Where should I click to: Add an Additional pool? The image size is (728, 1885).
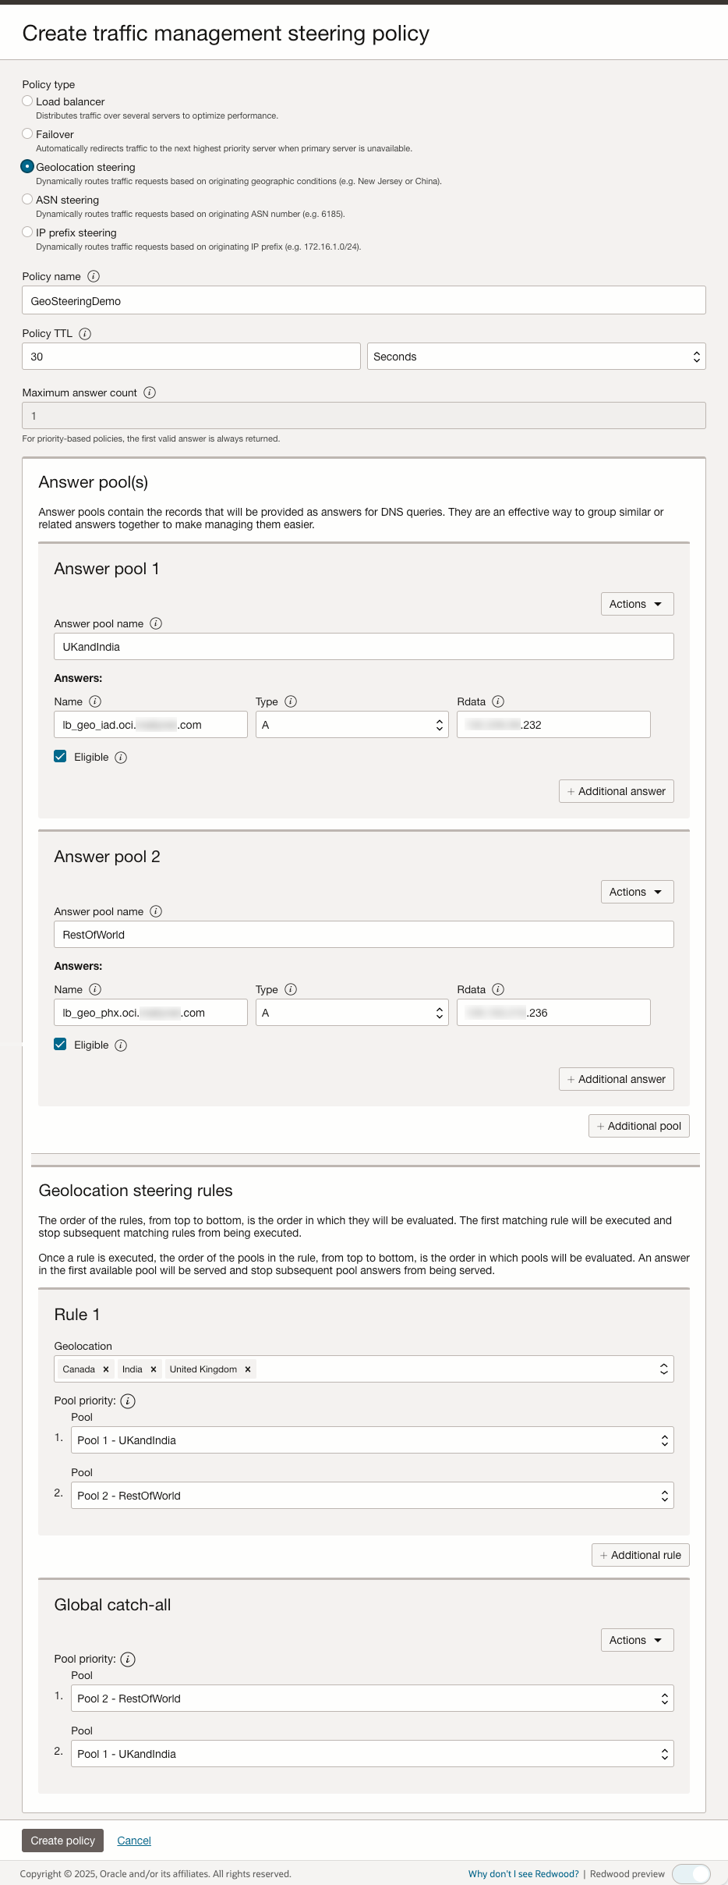tap(638, 1126)
